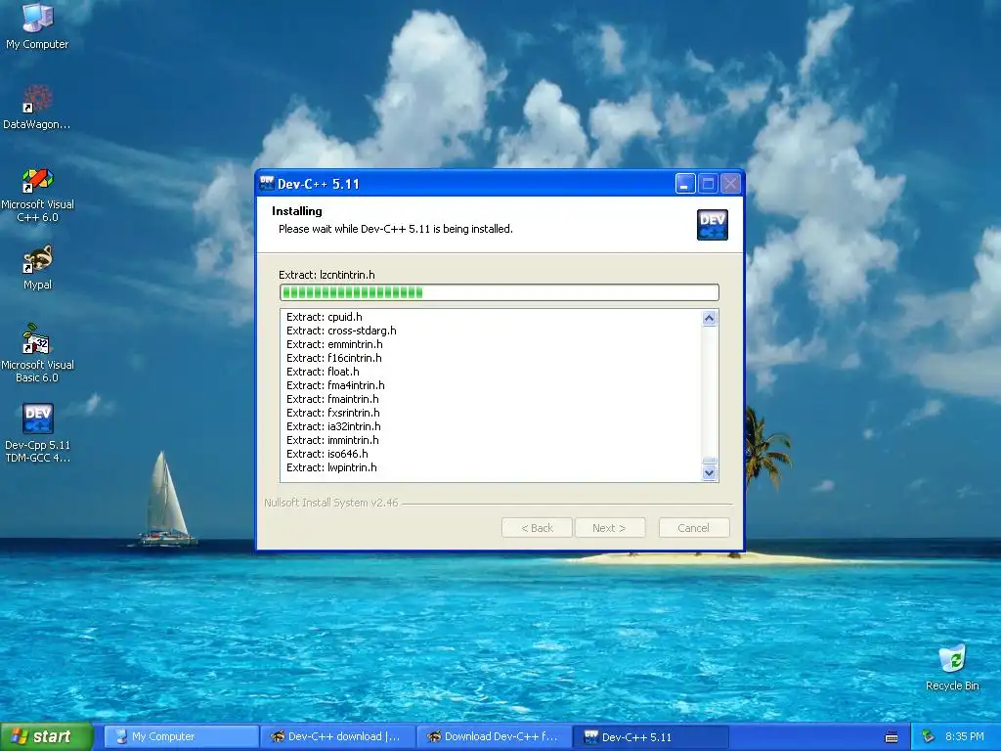
Task: Select the Recycle Bin icon
Action: point(952,669)
